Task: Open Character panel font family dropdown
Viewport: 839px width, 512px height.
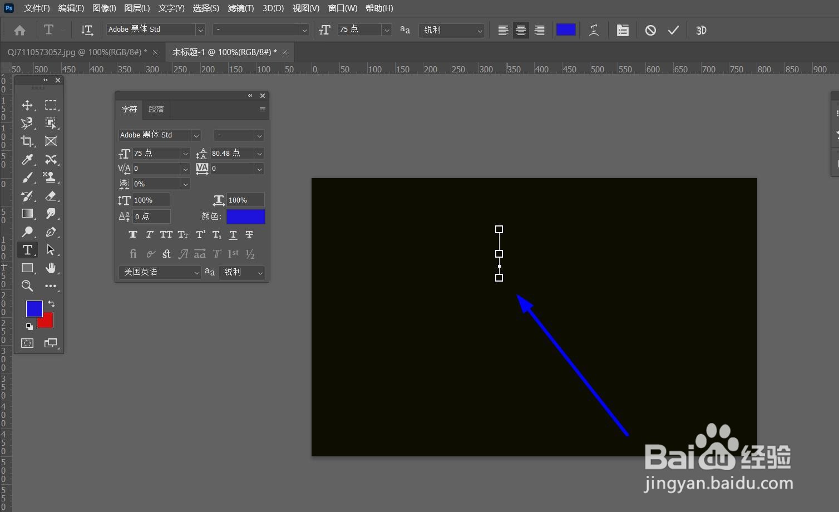Action: pyautogui.click(x=196, y=135)
